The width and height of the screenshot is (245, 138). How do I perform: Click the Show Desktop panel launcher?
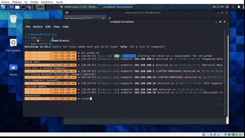11,7
